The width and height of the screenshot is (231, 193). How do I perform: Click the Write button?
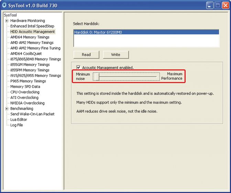coord(116,55)
